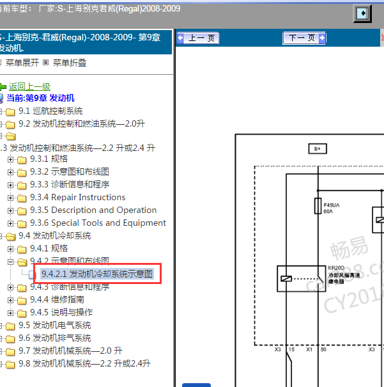Click the panel toggle arrow icon top right
This screenshot has width=384, height=387.
click(362, 13)
